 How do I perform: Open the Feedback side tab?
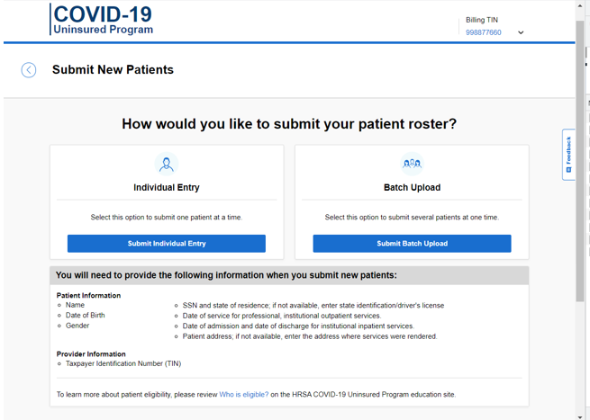tap(568, 155)
